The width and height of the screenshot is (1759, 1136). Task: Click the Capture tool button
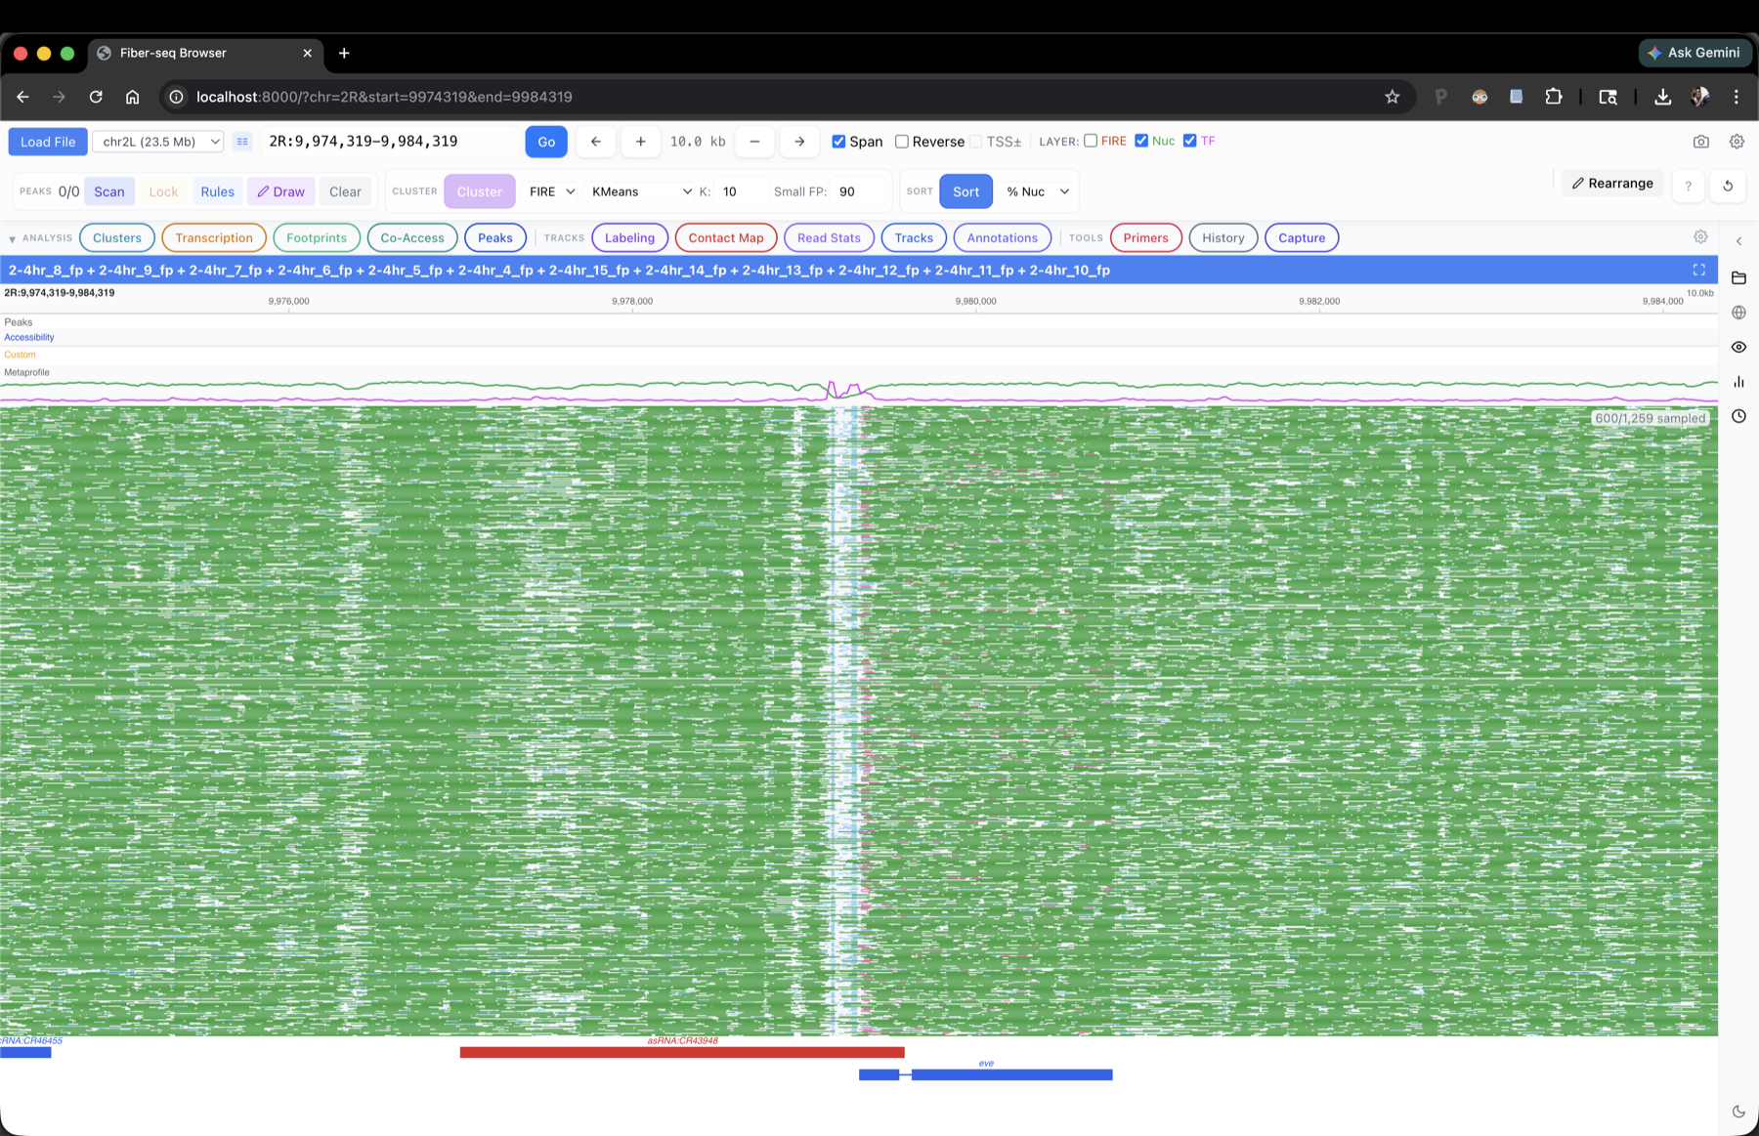pos(1302,237)
